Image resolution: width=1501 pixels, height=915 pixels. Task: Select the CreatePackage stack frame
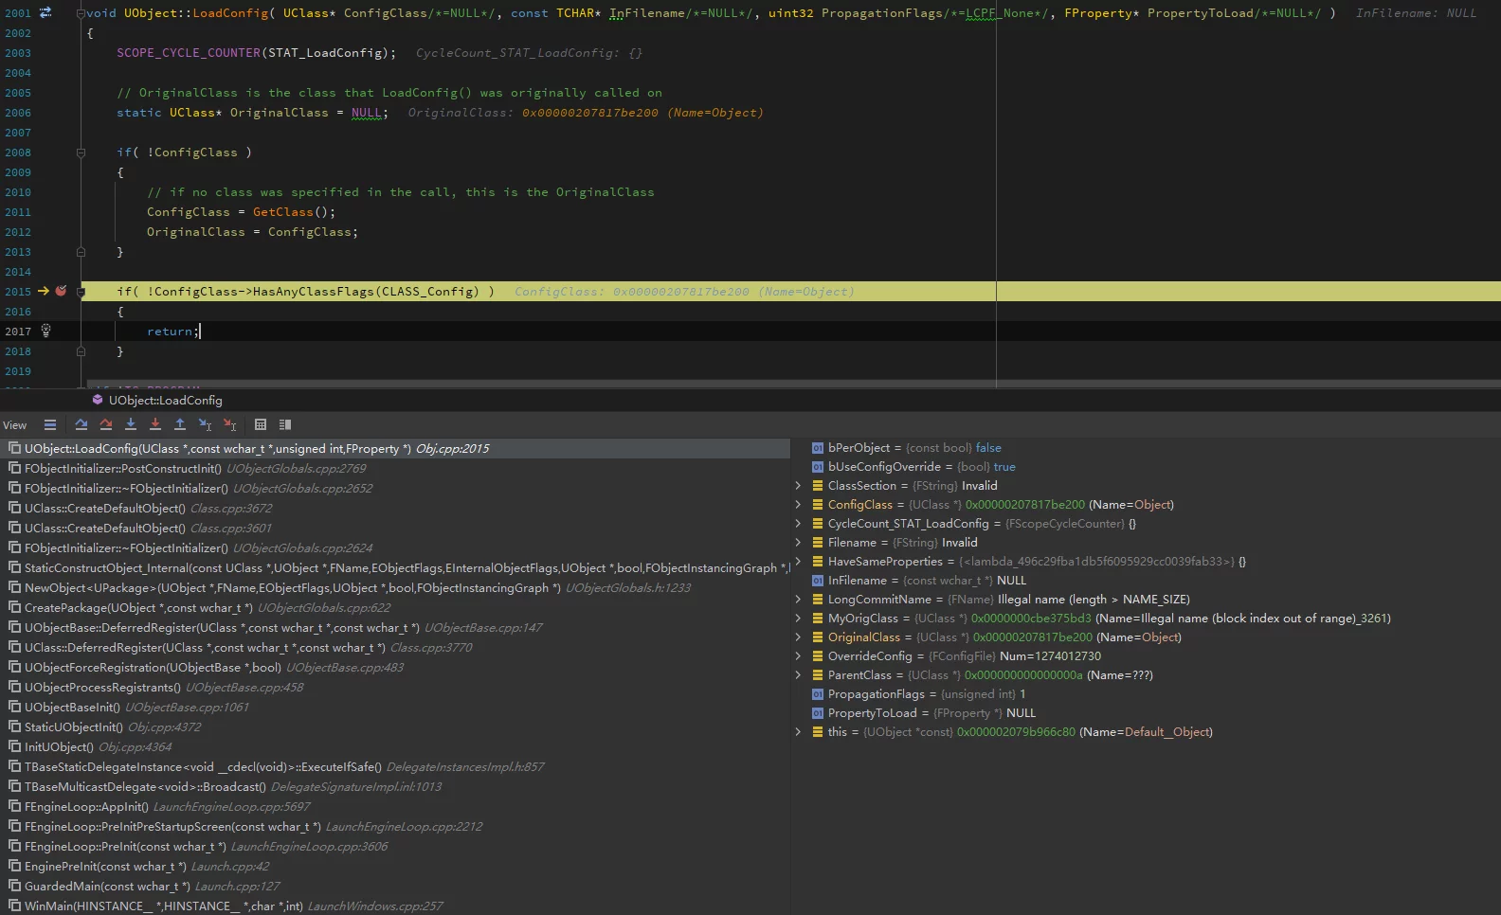pyautogui.click(x=395, y=607)
